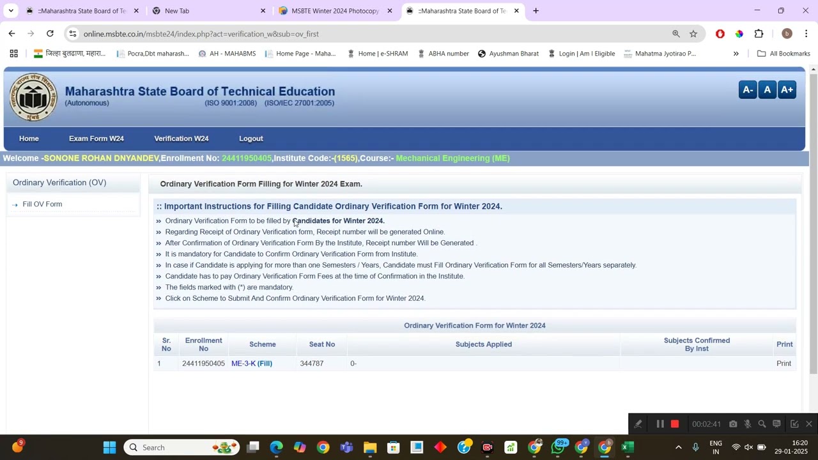The image size is (818, 460).
Task: Click the A normal font size button
Action: (768, 90)
